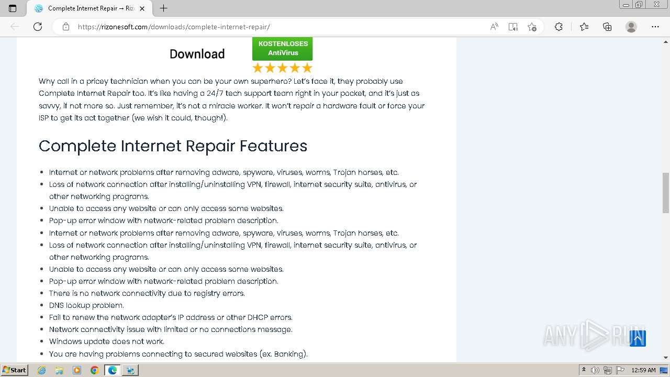This screenshot has height=377, width=670.
Task: Refresh the current page
Action: coord(38,27)
